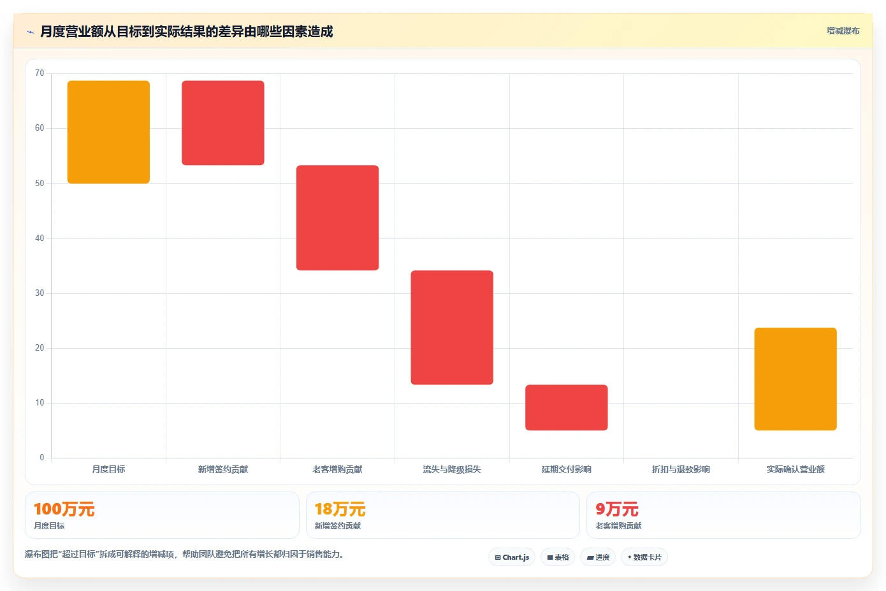Select the 数据卡片 chip
Screen dimensions: 886x591
644,557
